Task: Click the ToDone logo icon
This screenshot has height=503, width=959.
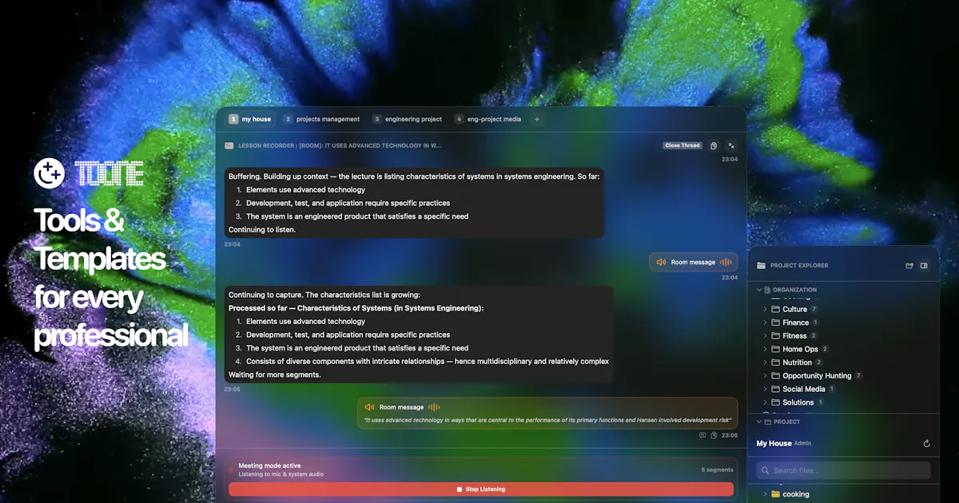Action: coord(49,172)
